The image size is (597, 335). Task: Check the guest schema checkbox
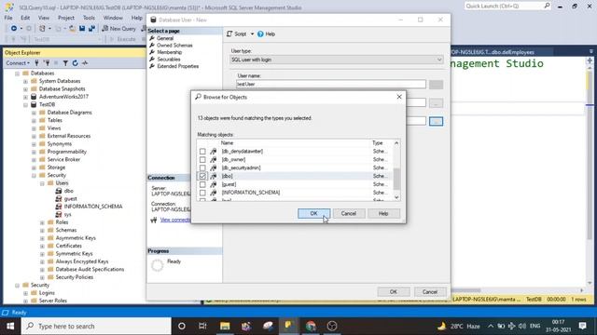[202, 184]
